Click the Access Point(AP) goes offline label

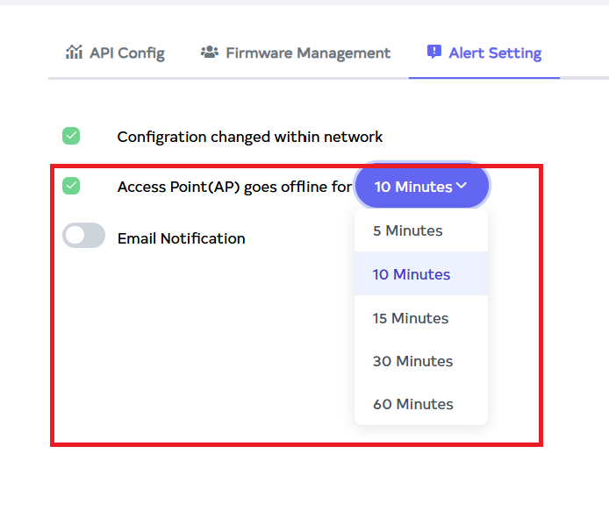(233, 187)
